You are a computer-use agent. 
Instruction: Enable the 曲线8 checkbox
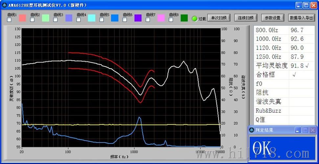pos(171,20)
